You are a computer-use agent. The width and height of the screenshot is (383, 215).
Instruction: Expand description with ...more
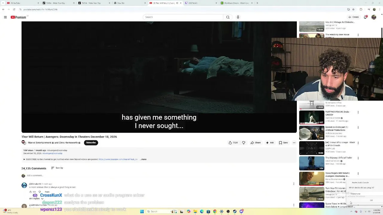point(143,159)
